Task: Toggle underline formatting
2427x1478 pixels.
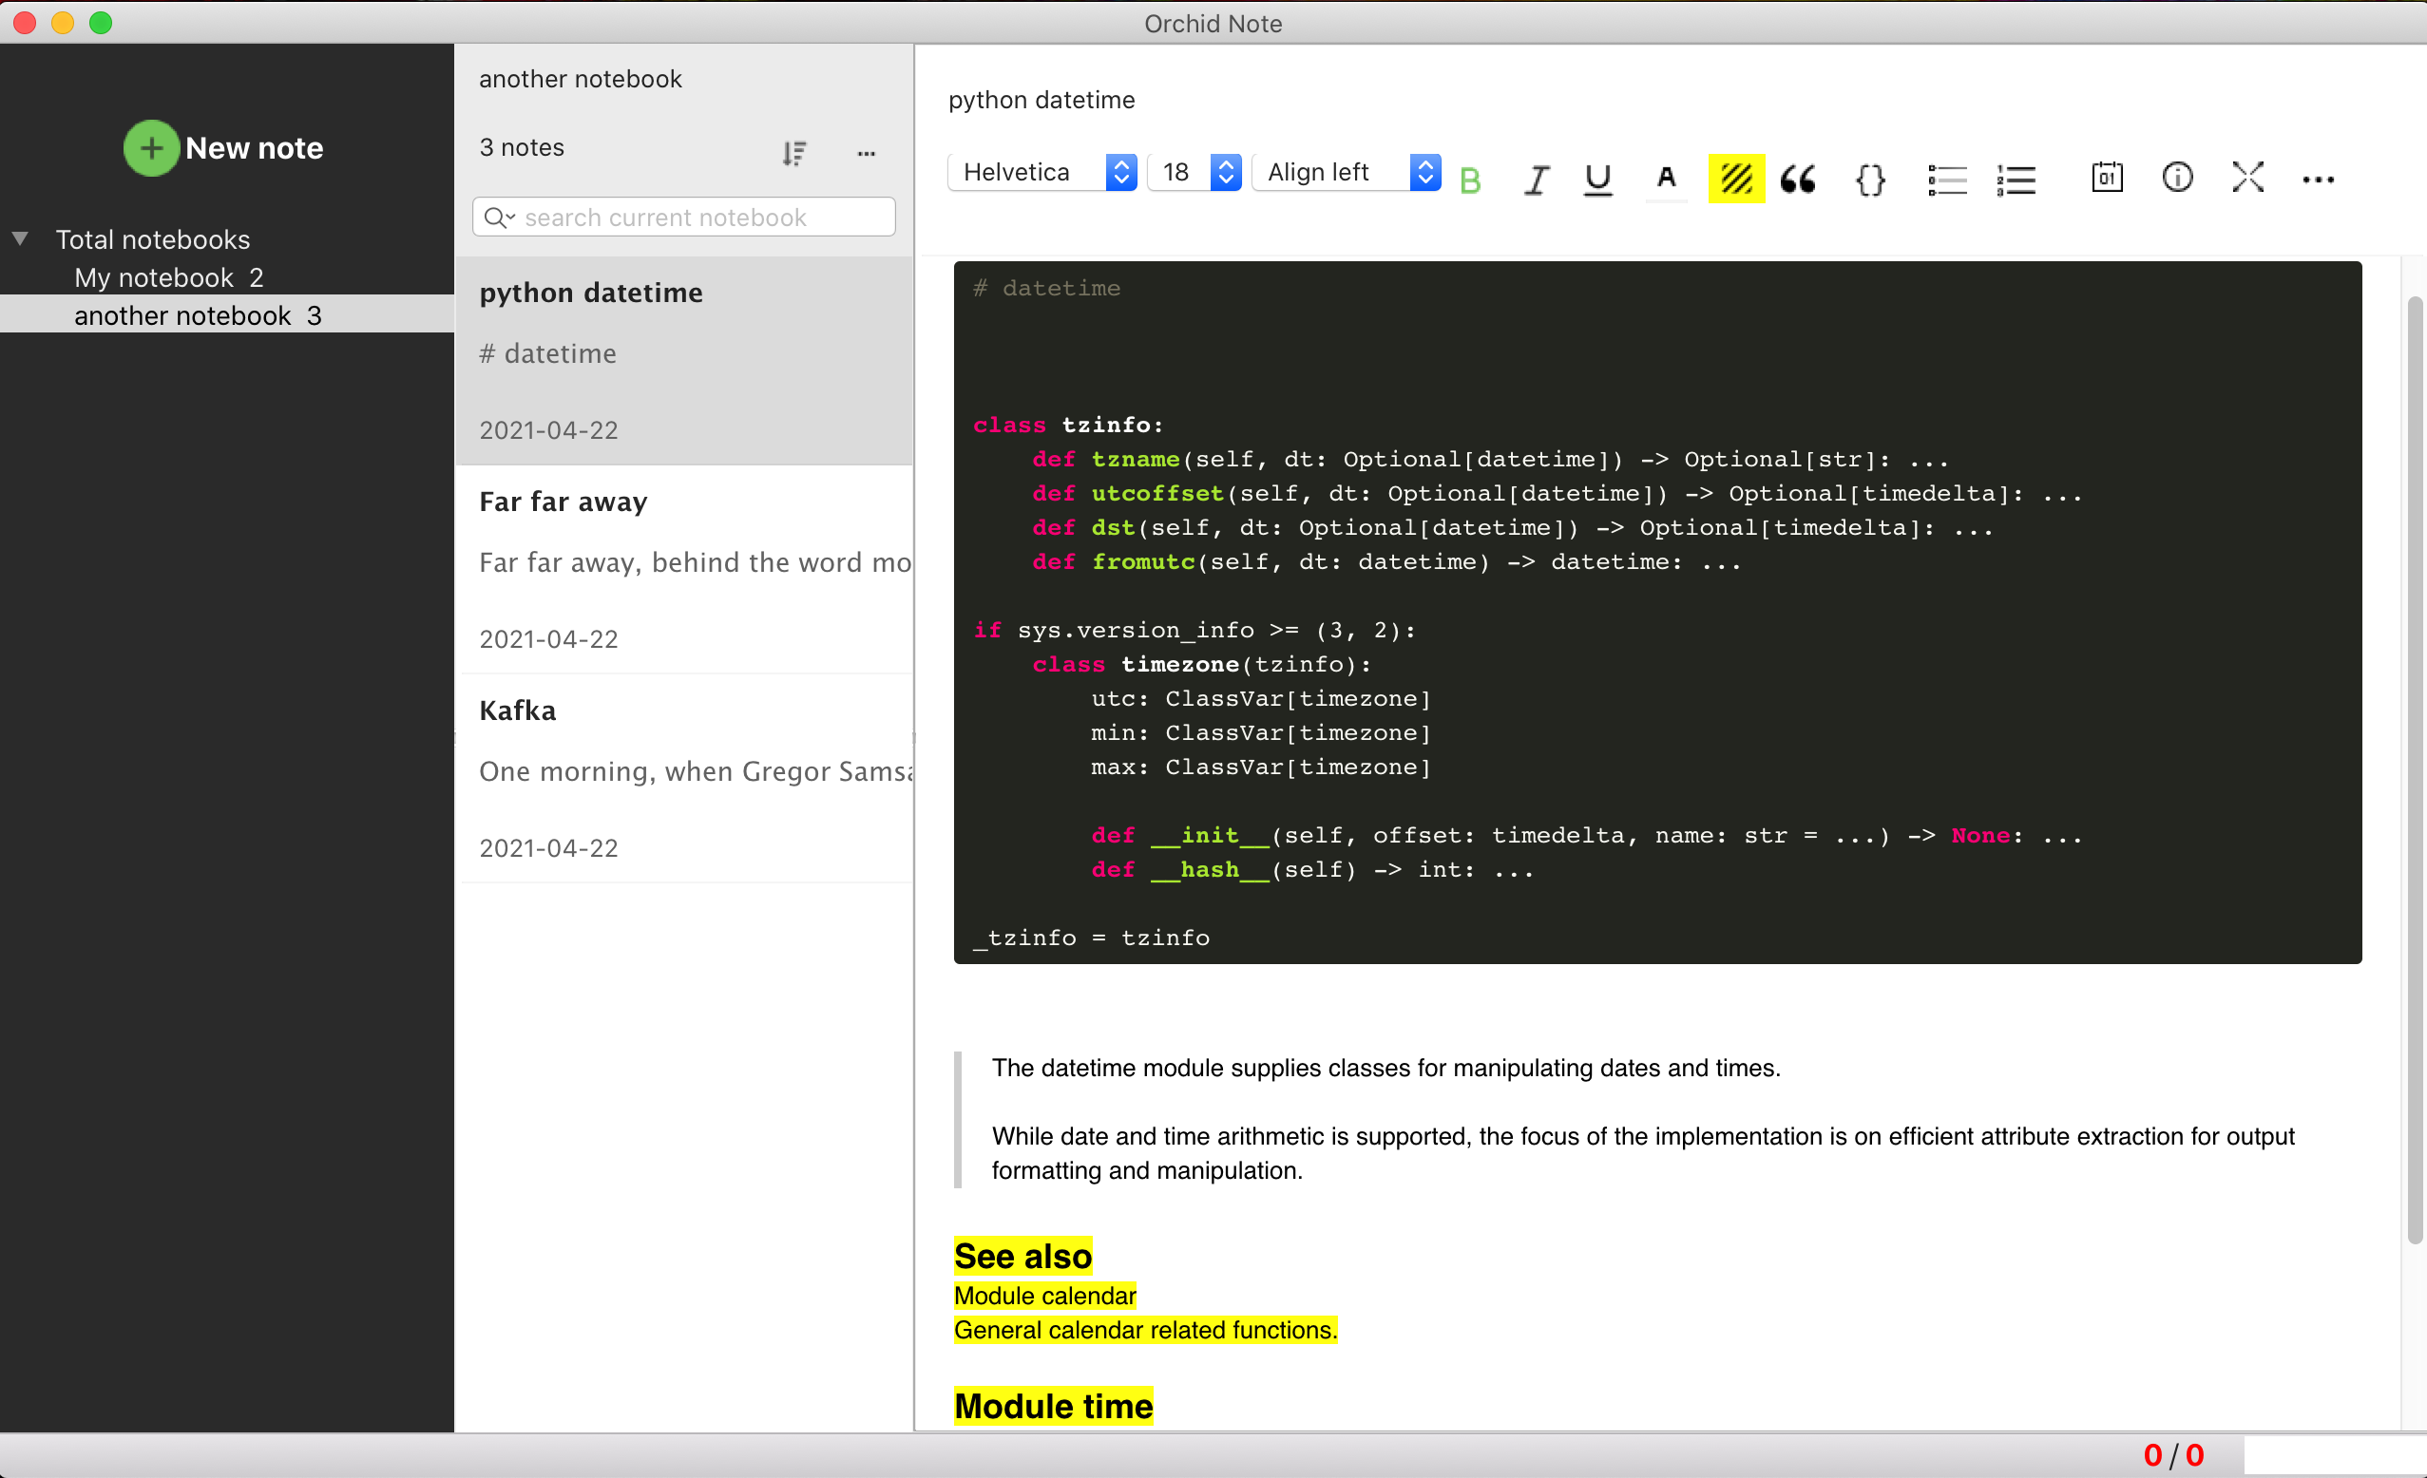Action: pyautogui.click(x=1597, y=180)
